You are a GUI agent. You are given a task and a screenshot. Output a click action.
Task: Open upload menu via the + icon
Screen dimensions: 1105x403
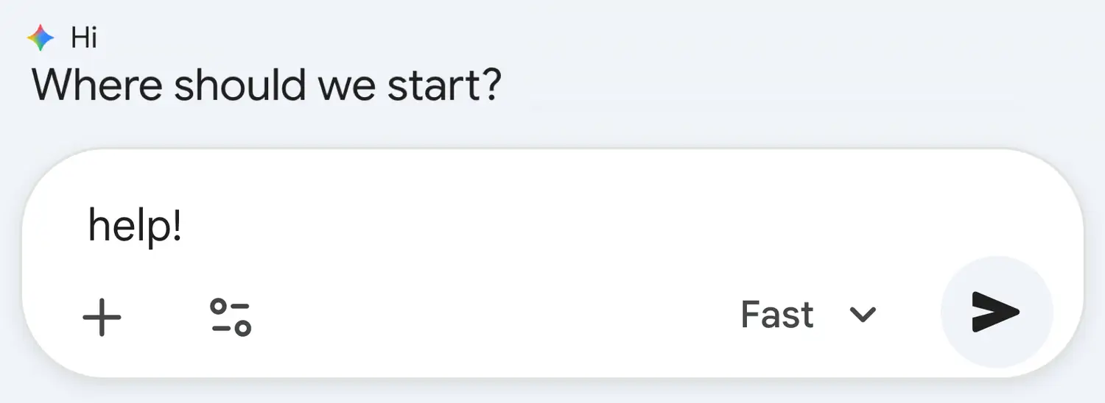point(102,317)
